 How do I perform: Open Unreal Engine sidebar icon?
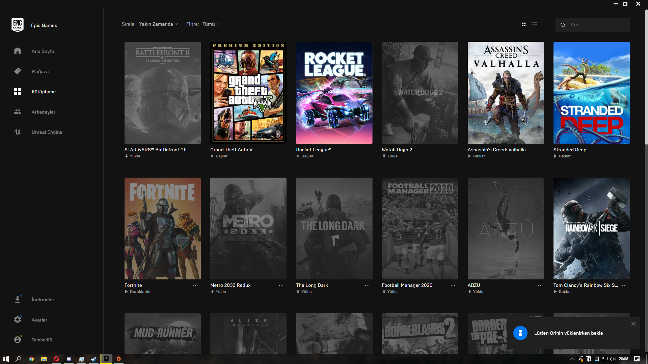coord(18,132)
